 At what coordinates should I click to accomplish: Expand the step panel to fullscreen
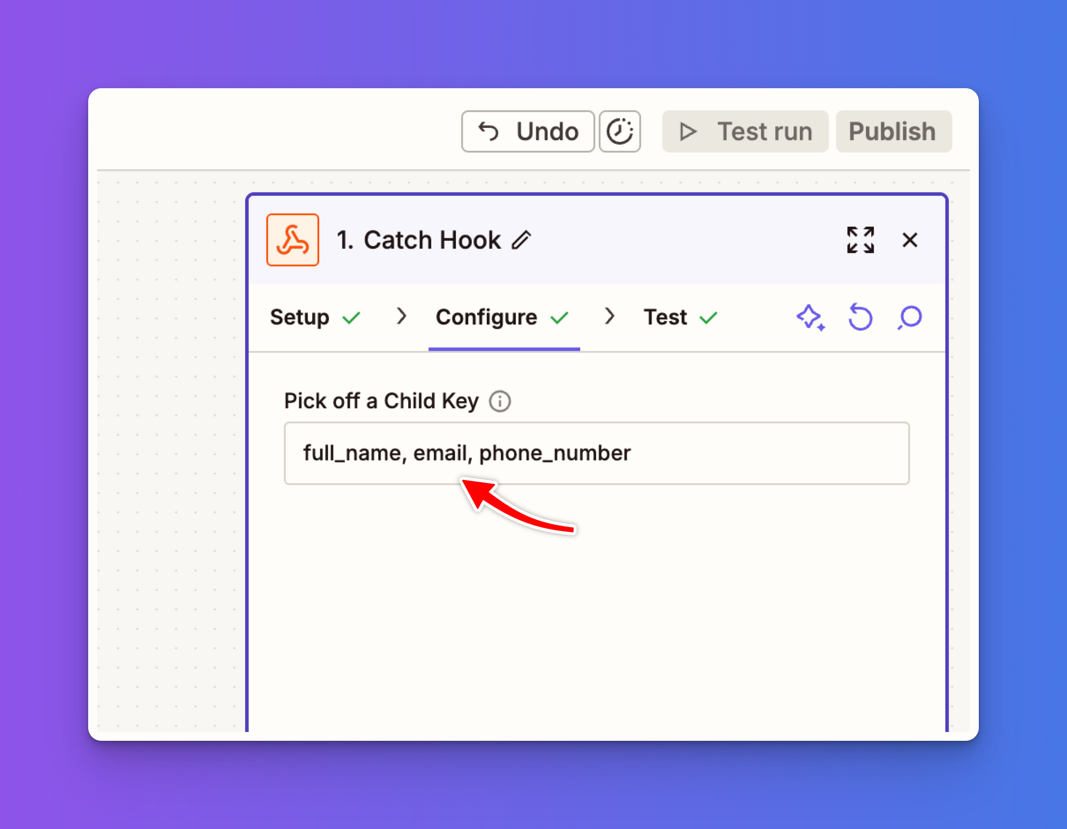click(860, 240)
